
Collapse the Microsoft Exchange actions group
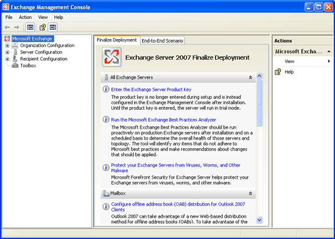click(x=329, y=52)
